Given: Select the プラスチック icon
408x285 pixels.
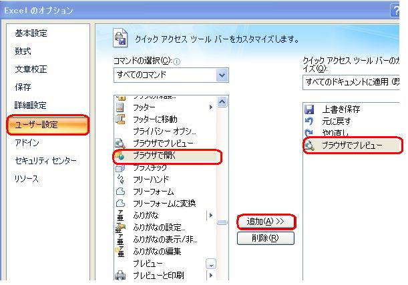Looking at the screenshot, I should point(120,168).
